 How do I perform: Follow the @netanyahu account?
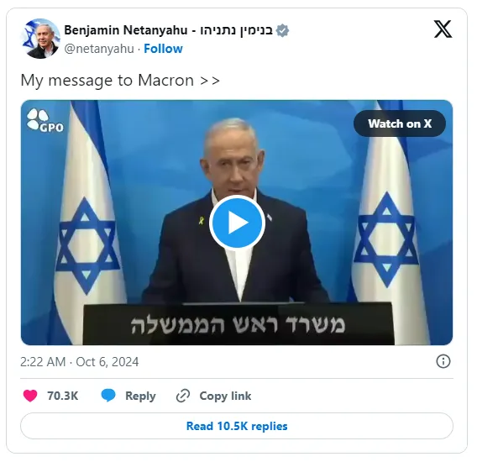[163, 49]
